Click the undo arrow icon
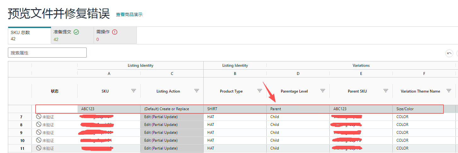Screen dimensions: 458x153 (x=449, y=54)
